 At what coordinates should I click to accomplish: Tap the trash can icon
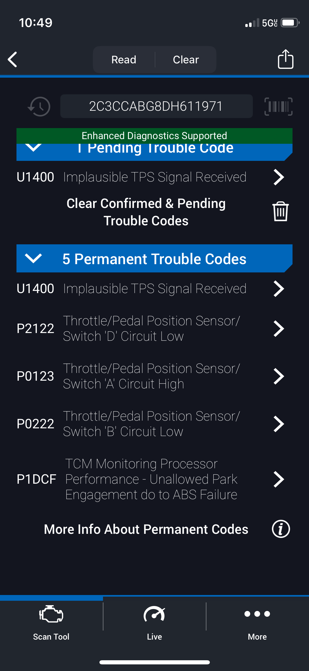point(280,212)
